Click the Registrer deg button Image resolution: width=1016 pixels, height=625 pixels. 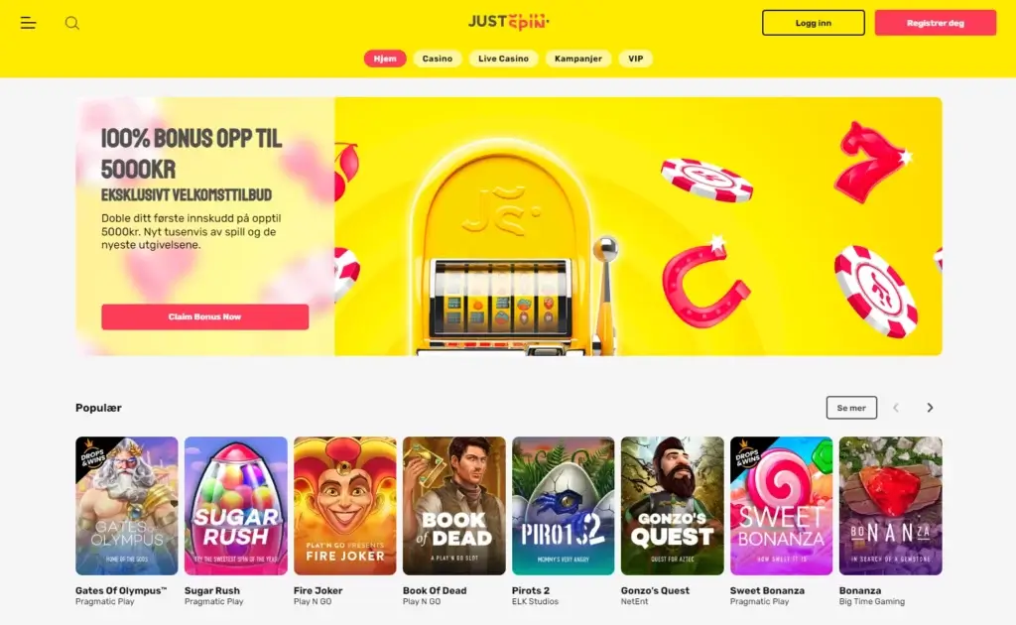coord(935,23)
